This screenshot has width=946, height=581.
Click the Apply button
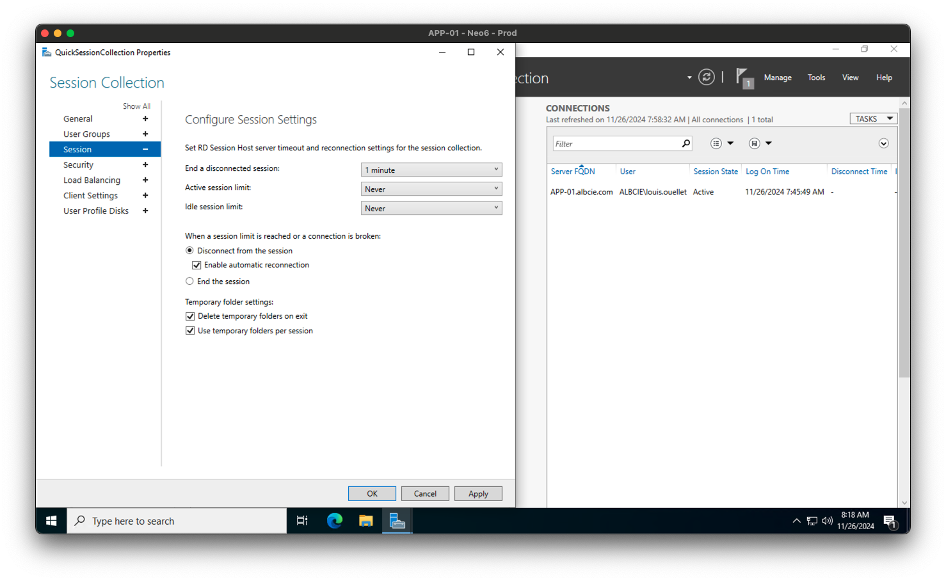click(x=478, y=493)
